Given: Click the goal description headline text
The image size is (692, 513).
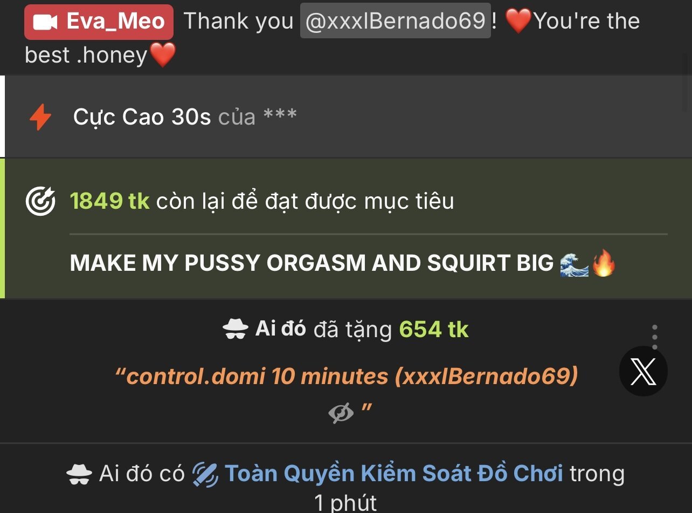Looking at the screenshot, I should [x=312, y=263].
